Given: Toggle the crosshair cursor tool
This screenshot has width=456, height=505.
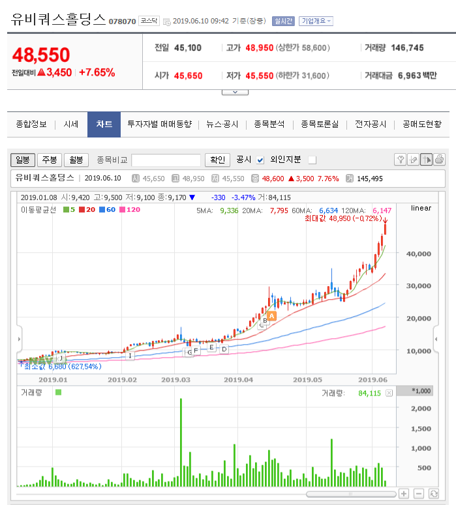Looking at the screenshot, I should tap(426, 160).
